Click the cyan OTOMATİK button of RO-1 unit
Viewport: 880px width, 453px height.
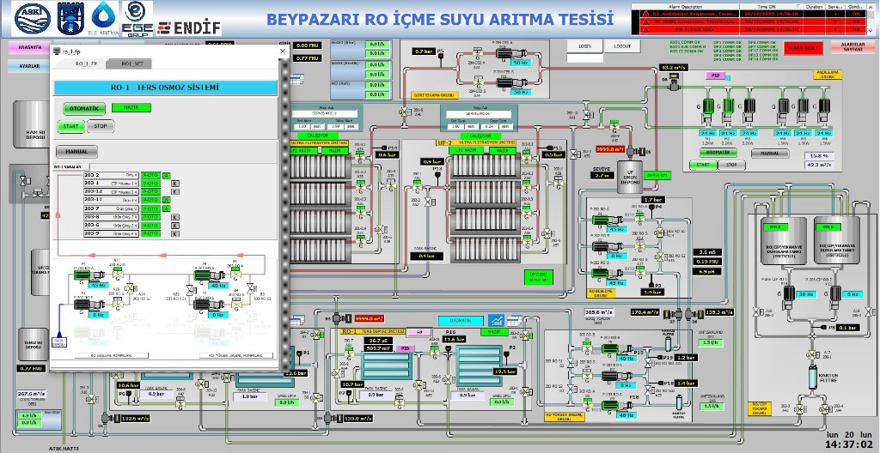tap(461, 321)
